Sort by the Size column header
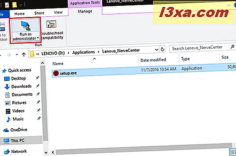The image size is (236, 156). click(225, 57)
